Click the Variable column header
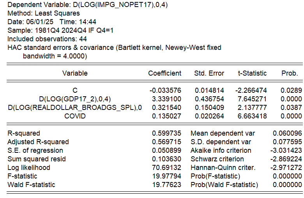 click(x=75, y=73)
